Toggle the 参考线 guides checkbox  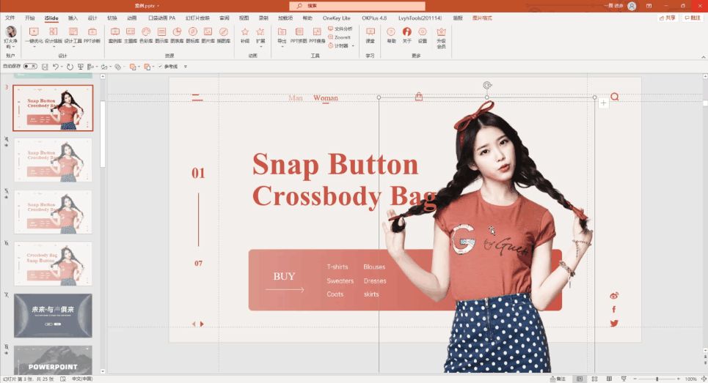coord(160,67)
